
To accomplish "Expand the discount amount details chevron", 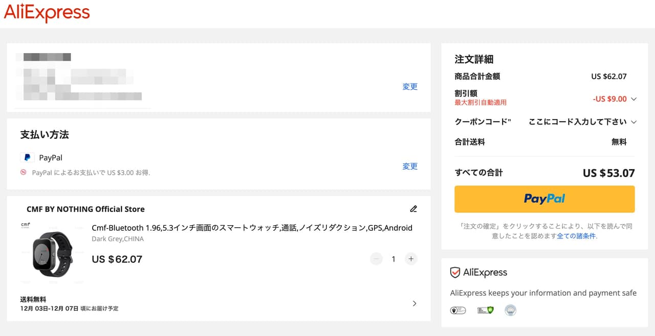I will (634, 99).
